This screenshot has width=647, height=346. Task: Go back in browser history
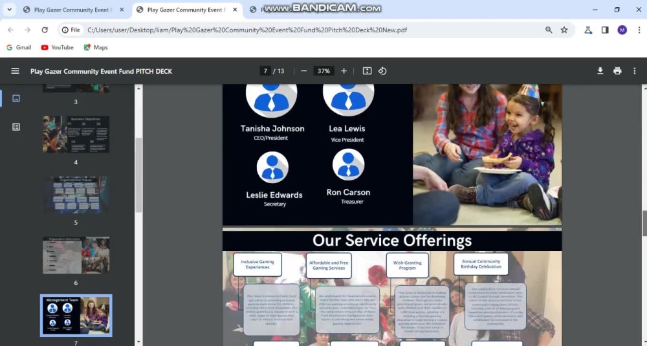click(x=11, y=30)
